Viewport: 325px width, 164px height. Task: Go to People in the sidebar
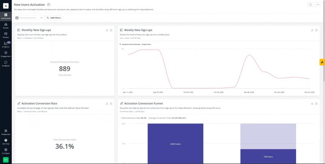(x=6, y=25)
